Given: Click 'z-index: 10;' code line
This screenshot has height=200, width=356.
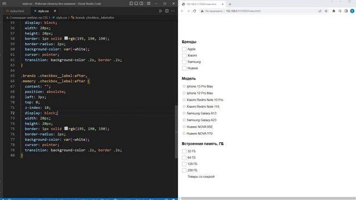Looking at the screenshot, I should pyautogui.click(x=38, y=107).
